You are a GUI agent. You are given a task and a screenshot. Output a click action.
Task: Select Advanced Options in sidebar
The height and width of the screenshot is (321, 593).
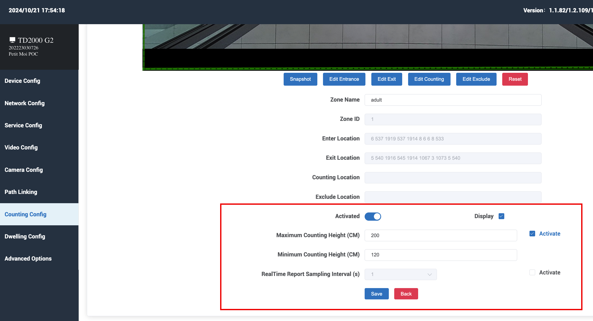pos(28,258)
